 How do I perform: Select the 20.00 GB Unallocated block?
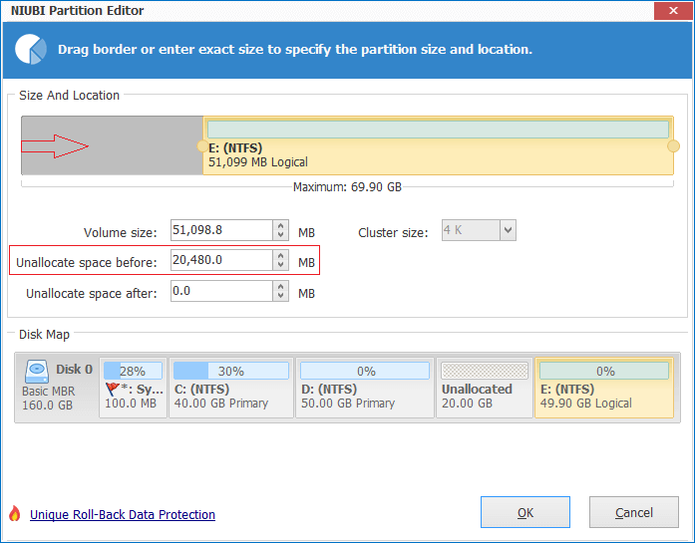click(483, 388)
